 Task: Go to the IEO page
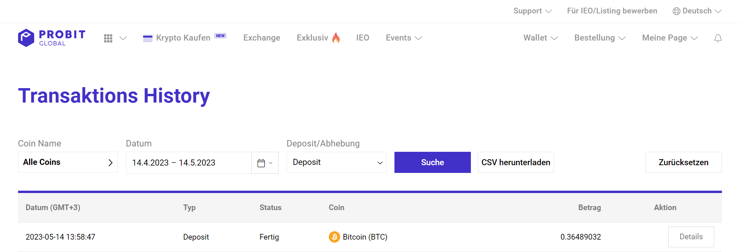pos(363,38)
